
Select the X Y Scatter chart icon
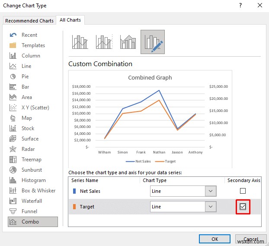(x=13, y=108)
